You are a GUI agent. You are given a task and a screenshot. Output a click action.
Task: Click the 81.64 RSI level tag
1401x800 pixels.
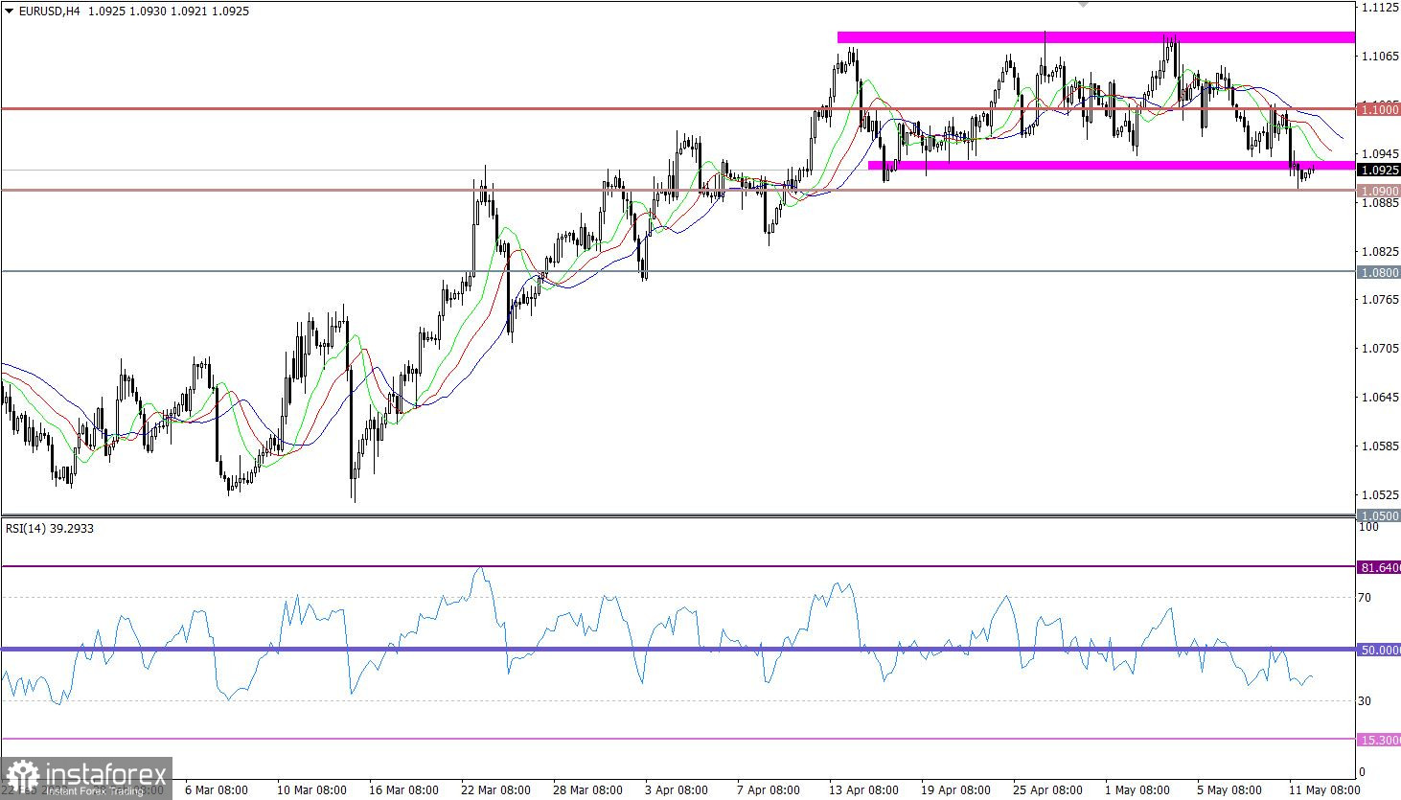(1379, 567)
